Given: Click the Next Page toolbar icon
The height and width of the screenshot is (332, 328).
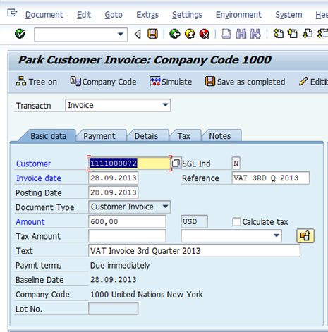Looking at the screenshot, I should tap(308, 34).
